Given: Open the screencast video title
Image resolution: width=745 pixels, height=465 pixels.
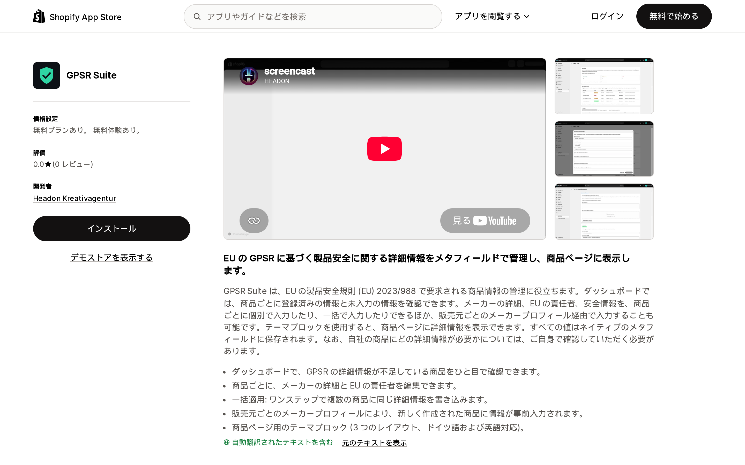Looking at the screenshot, I should click(289, 71).
